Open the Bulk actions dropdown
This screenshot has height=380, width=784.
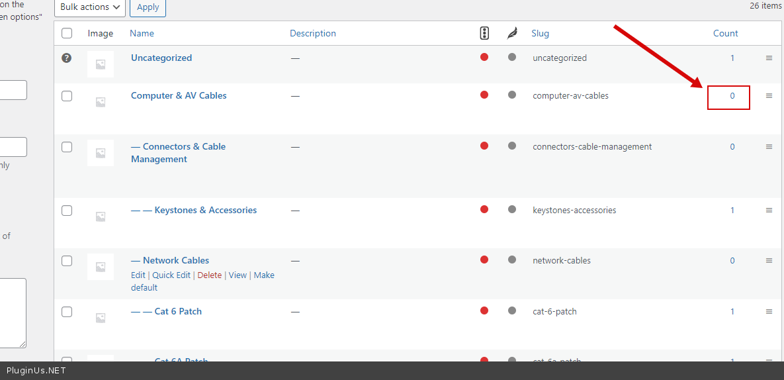coord(90,7)
